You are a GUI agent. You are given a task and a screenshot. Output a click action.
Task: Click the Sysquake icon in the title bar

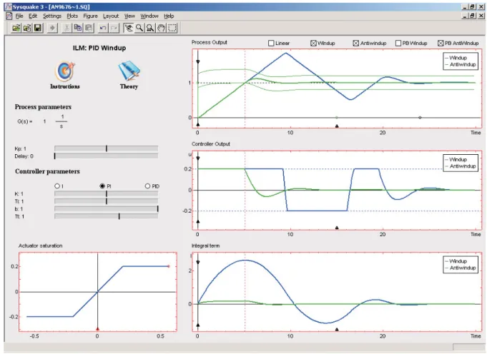8,7
